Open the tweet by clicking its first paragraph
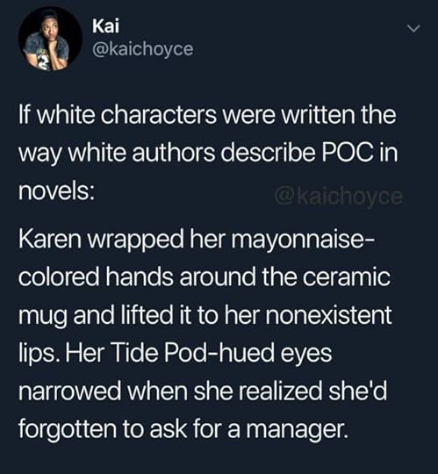This screenshot has height=474, width=438. 208,153
